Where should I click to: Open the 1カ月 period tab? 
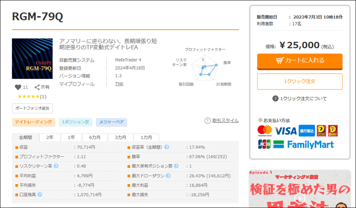tap(146, 137)
